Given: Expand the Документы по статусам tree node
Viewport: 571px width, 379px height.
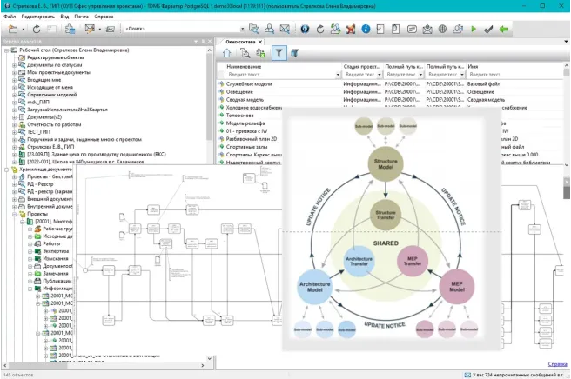Looking at the screenshot, I should point(12,65).
